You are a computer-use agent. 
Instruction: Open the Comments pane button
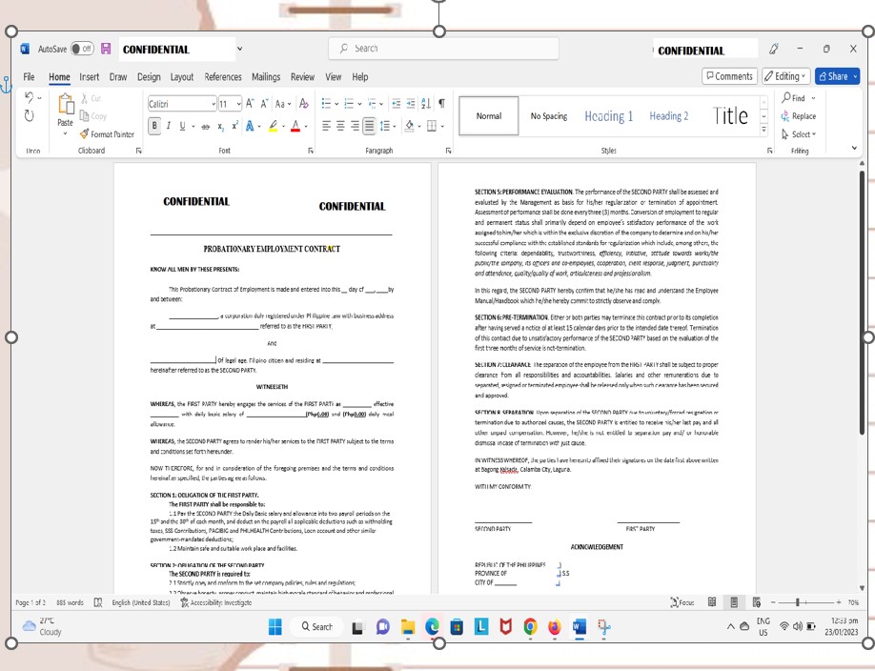(729, 76)
